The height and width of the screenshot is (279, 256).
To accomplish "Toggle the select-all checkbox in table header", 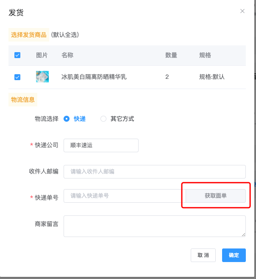I will click(17, 55).
